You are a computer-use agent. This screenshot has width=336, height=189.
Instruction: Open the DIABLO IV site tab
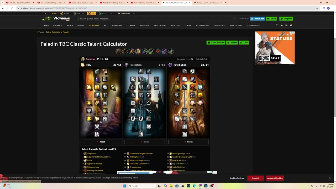124,13
